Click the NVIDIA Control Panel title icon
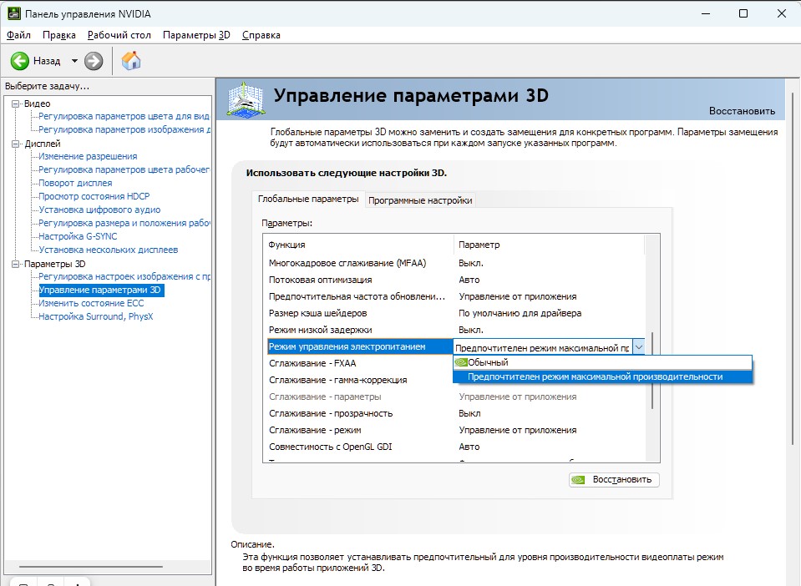The width and height of the screenshot is (801, 586). point(14,14)
